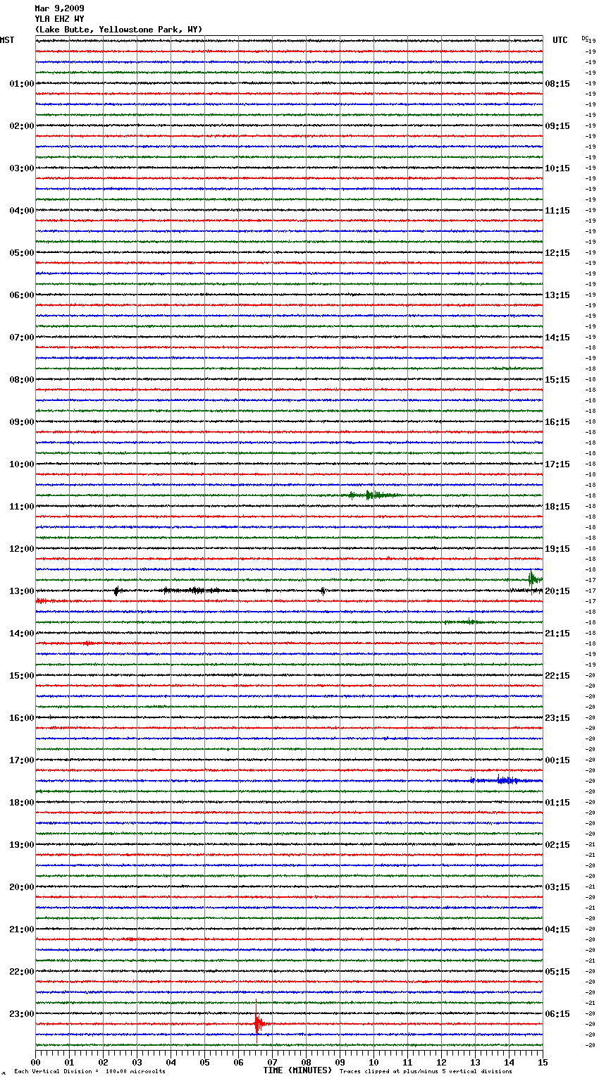Click the DC offset column header

click(585, 38)
